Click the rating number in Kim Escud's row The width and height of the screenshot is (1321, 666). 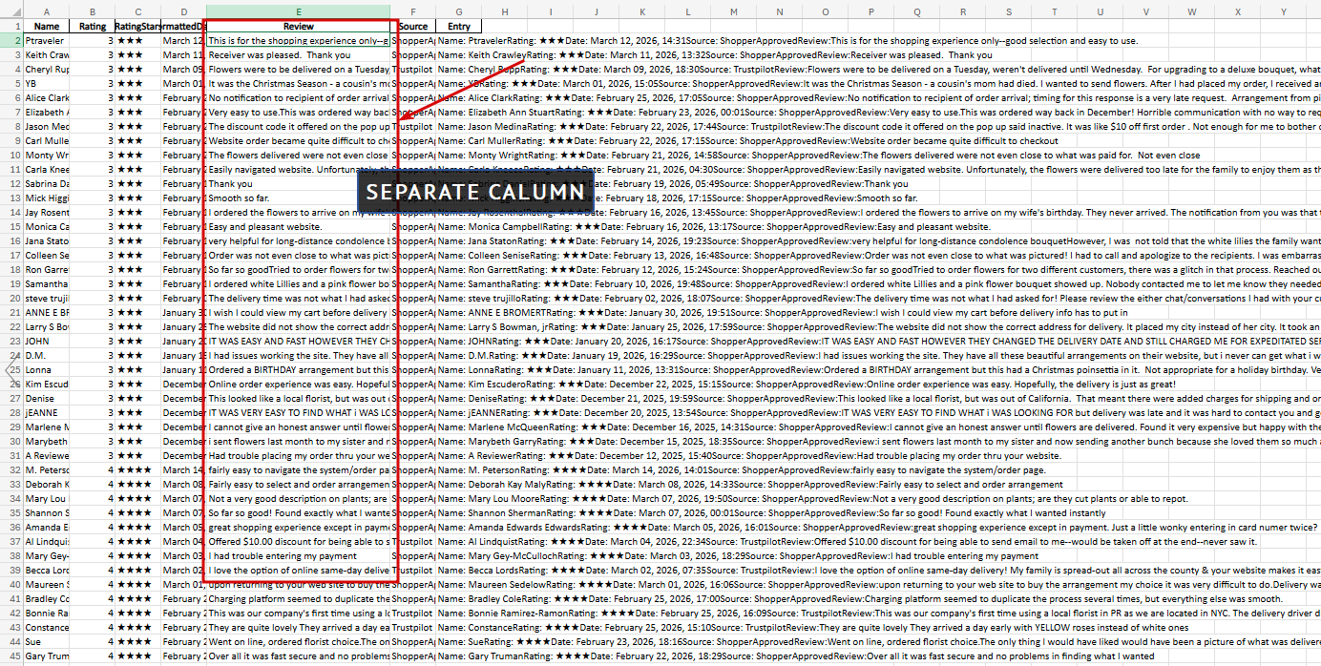[93, 384]
